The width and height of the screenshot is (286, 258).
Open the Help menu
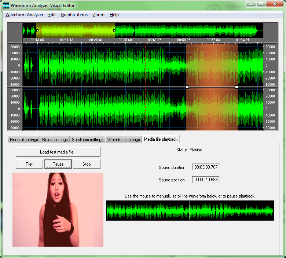(114, 15)
